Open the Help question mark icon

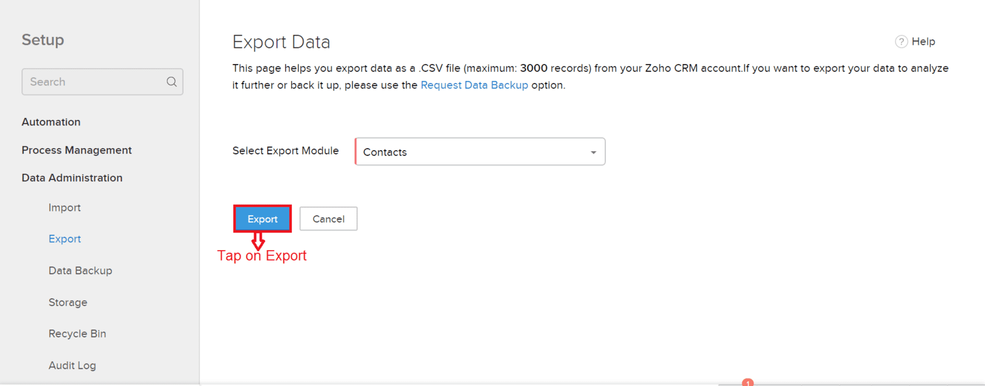(x=901, y=42)
